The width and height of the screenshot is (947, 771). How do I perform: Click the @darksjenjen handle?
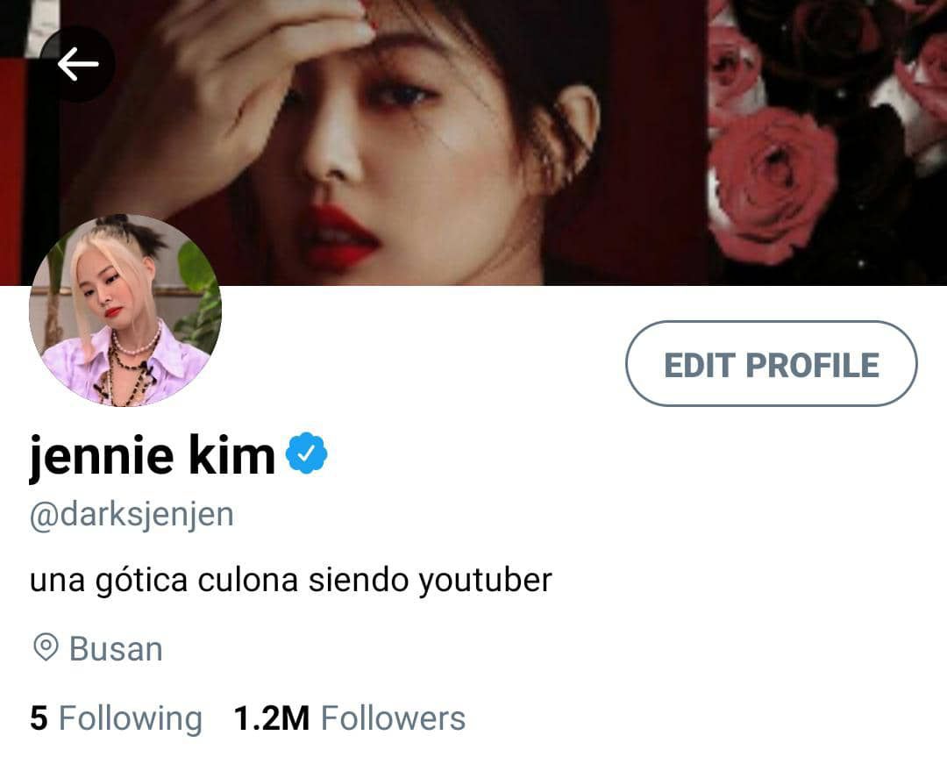click(x=132, y=516)
